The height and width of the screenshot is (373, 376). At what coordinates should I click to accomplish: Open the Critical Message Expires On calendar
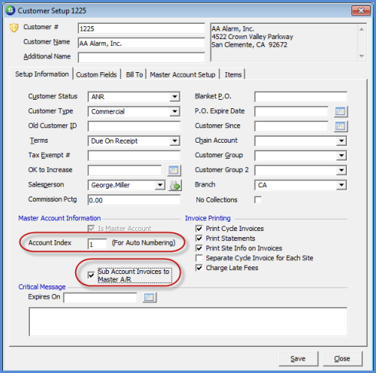[x=150, y=297]
